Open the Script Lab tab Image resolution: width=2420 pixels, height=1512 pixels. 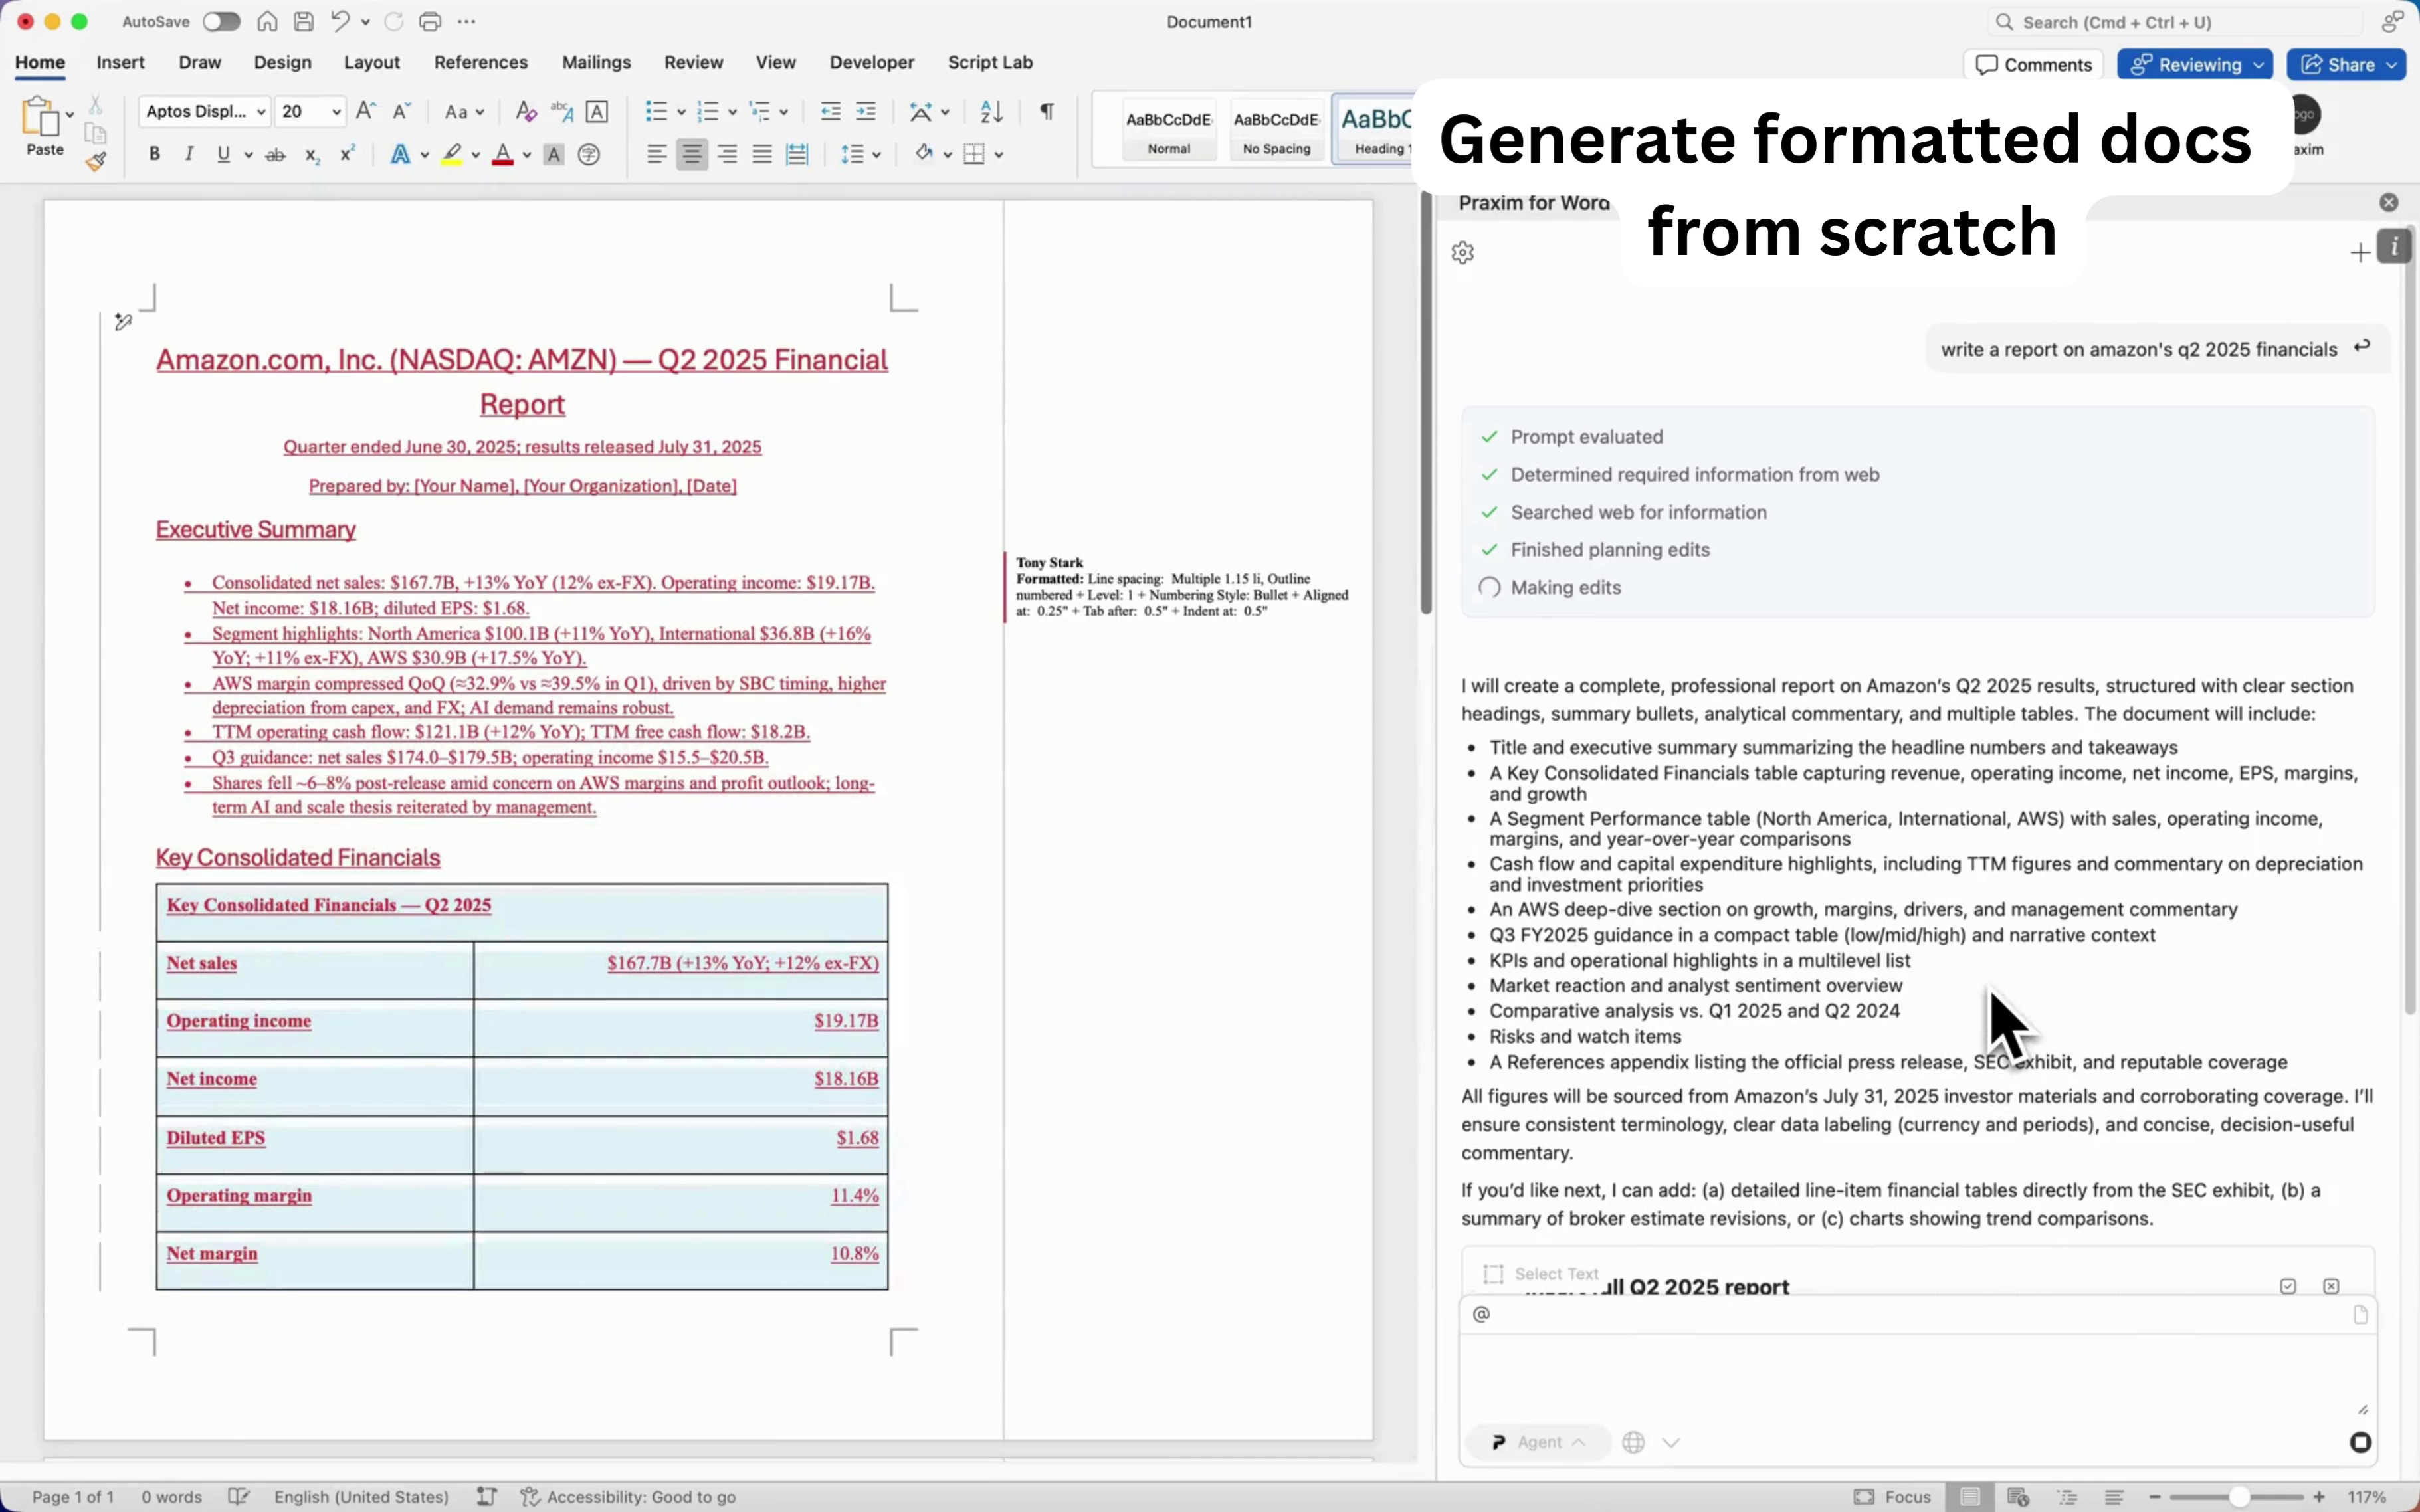(990, 62)
